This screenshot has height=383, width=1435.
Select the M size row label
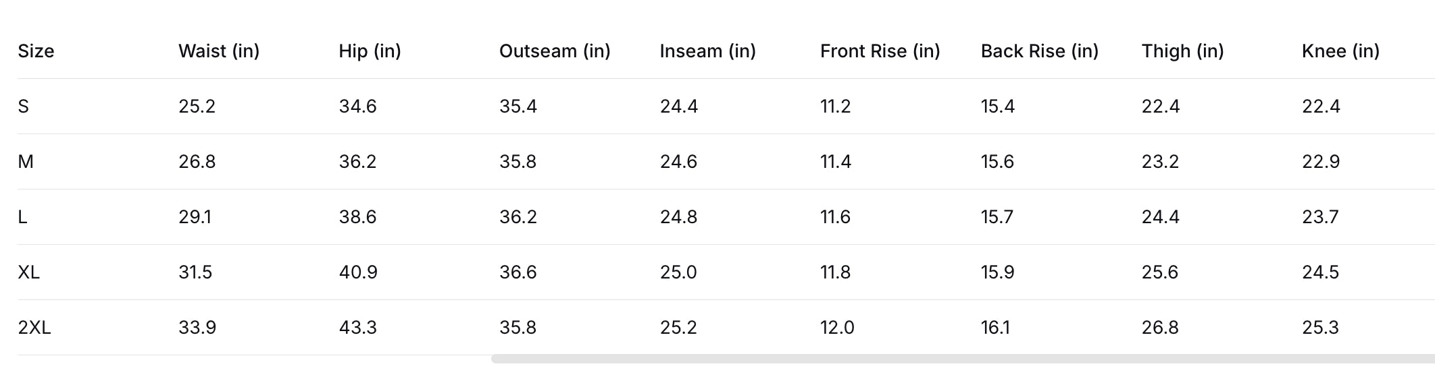26,162
